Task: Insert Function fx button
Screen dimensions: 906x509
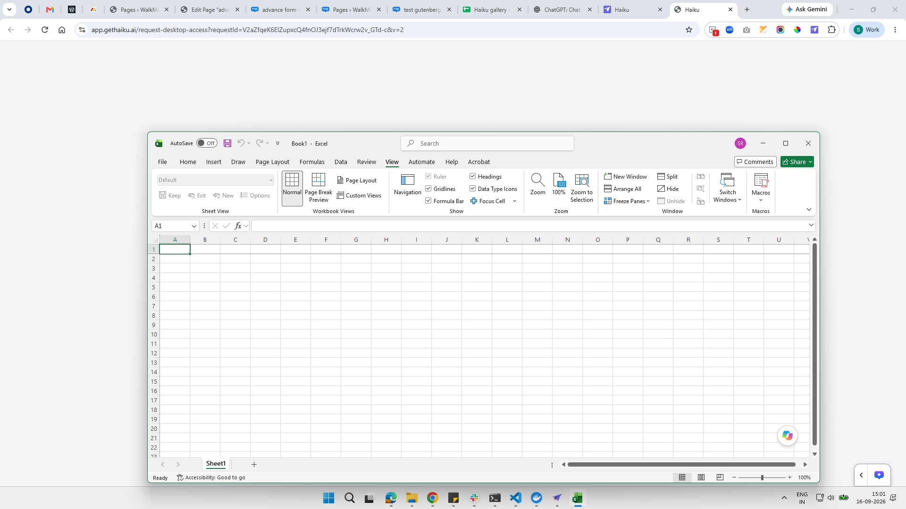Action: 238,226
